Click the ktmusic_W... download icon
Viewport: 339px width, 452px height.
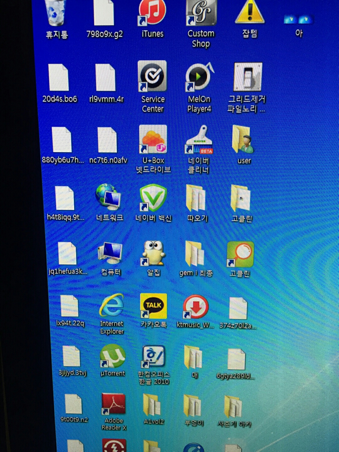pyautogui.click(x=196, y=307)
